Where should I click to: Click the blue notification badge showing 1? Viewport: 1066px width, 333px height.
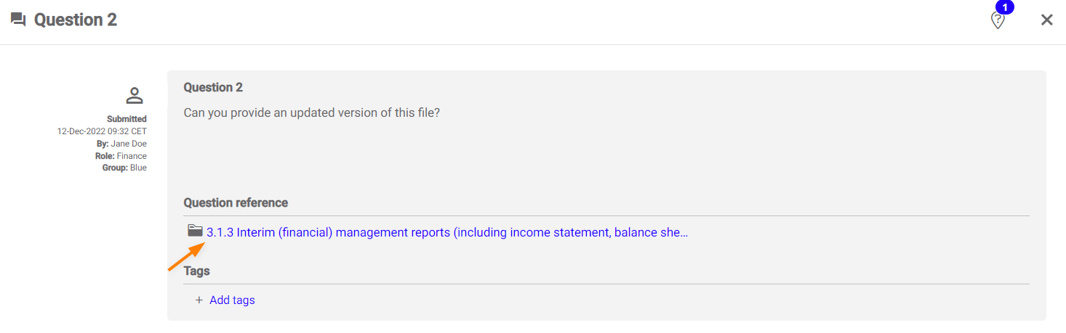(1004, 8)
